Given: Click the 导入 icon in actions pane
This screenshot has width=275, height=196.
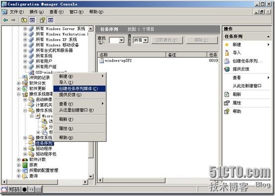Looking at the screenshot, I should pos(227,53).
